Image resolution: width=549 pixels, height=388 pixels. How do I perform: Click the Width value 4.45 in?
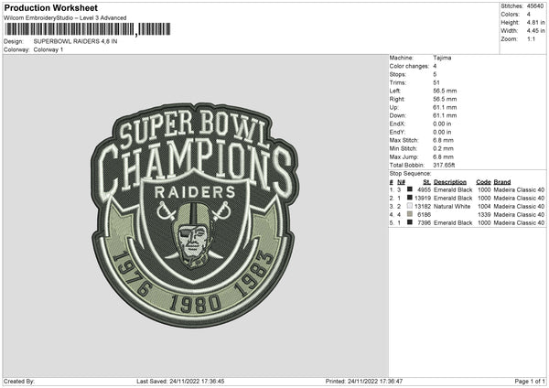(535, 31)
